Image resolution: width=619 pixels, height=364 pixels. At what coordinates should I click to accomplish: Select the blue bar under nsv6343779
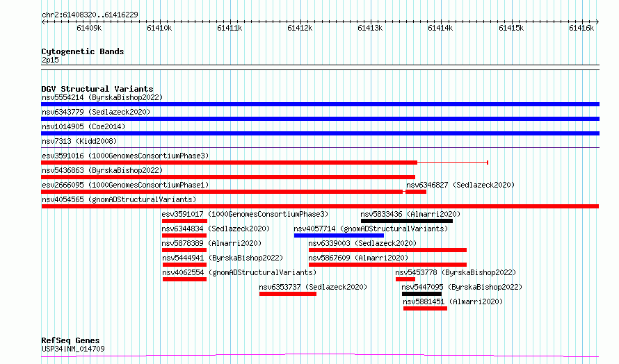(320, 119)
